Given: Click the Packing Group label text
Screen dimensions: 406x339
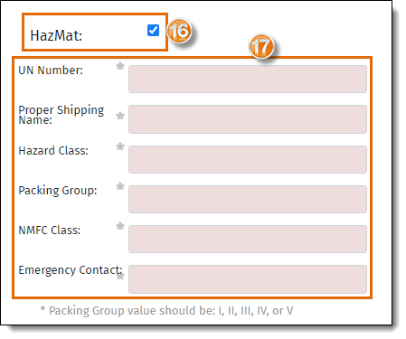Looking at the screenshot, I should 58,191.
